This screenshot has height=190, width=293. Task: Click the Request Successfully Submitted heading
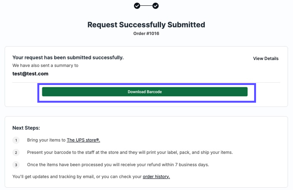click(146, 25)
